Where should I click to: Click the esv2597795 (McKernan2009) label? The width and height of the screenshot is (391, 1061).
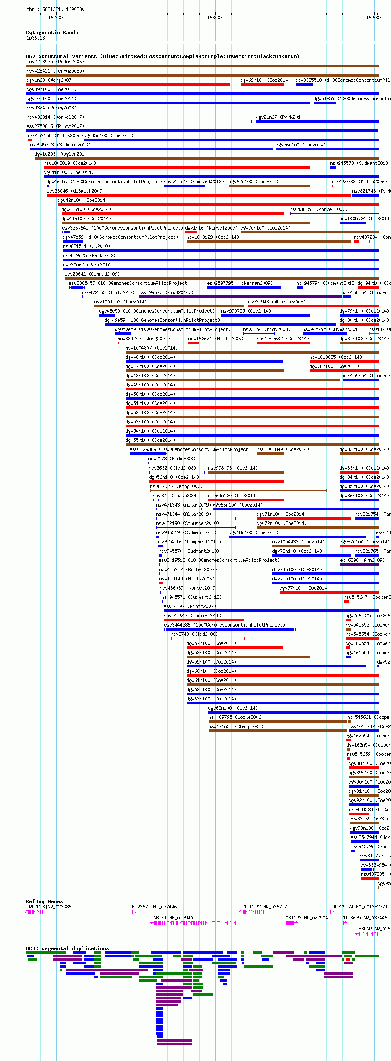240,283
